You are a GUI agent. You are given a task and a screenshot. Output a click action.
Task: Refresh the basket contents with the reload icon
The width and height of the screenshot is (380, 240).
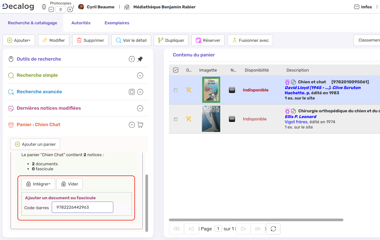[273, 229]
